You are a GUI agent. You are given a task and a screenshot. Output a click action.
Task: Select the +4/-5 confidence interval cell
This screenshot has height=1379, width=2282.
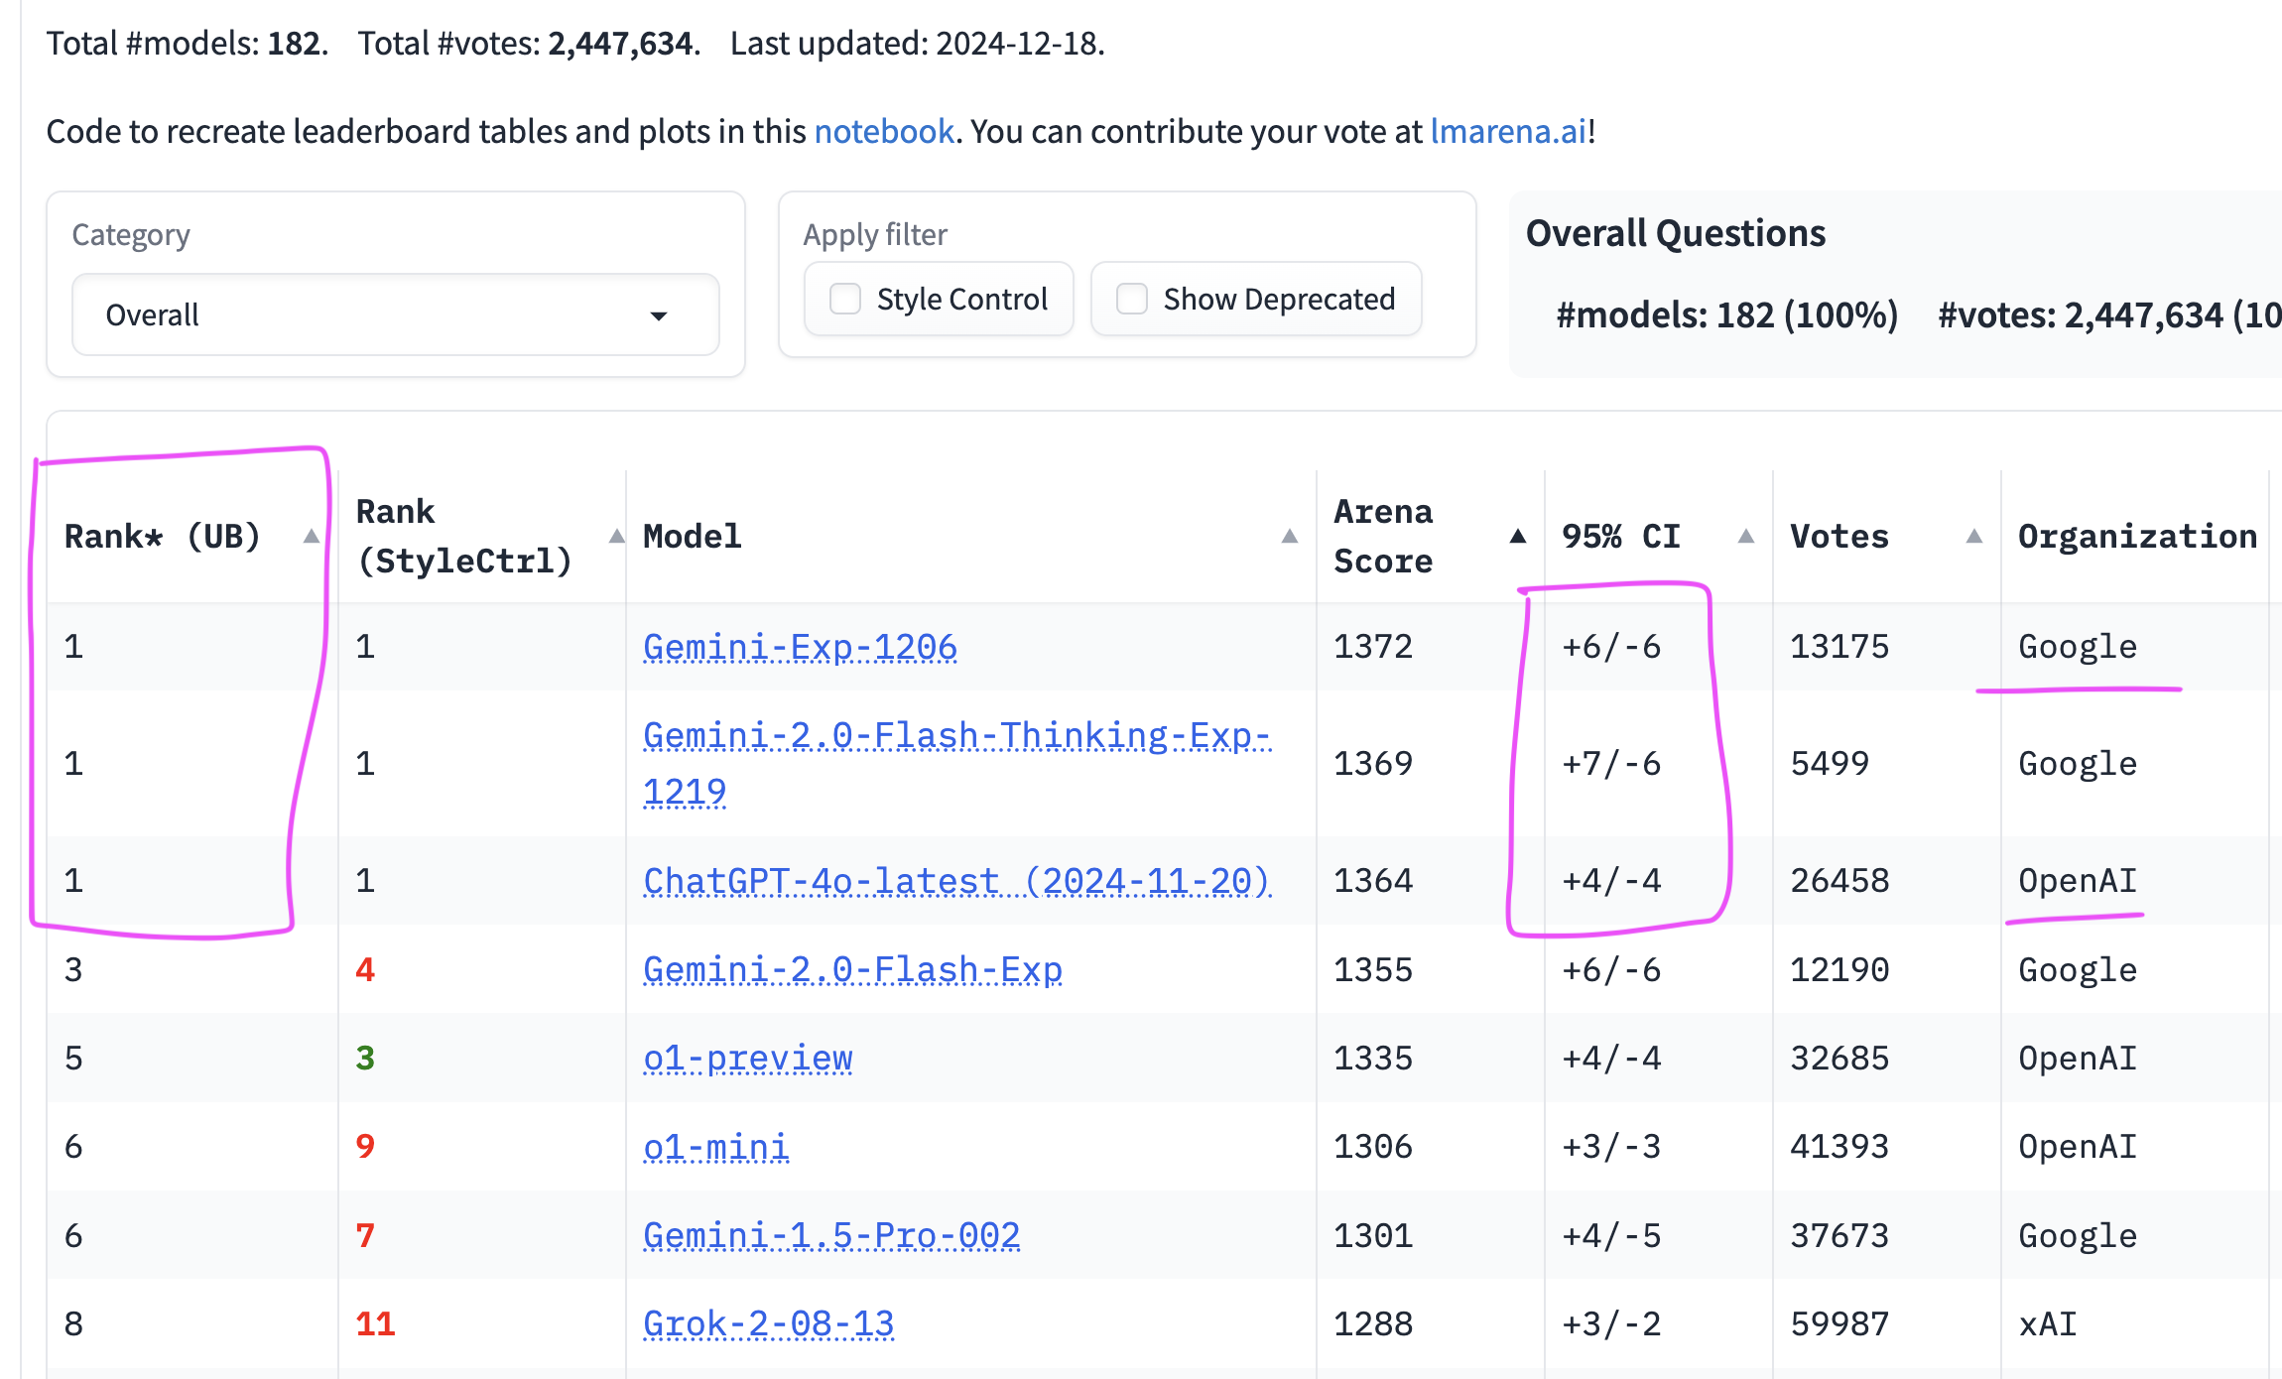tap(1611, 1235)
